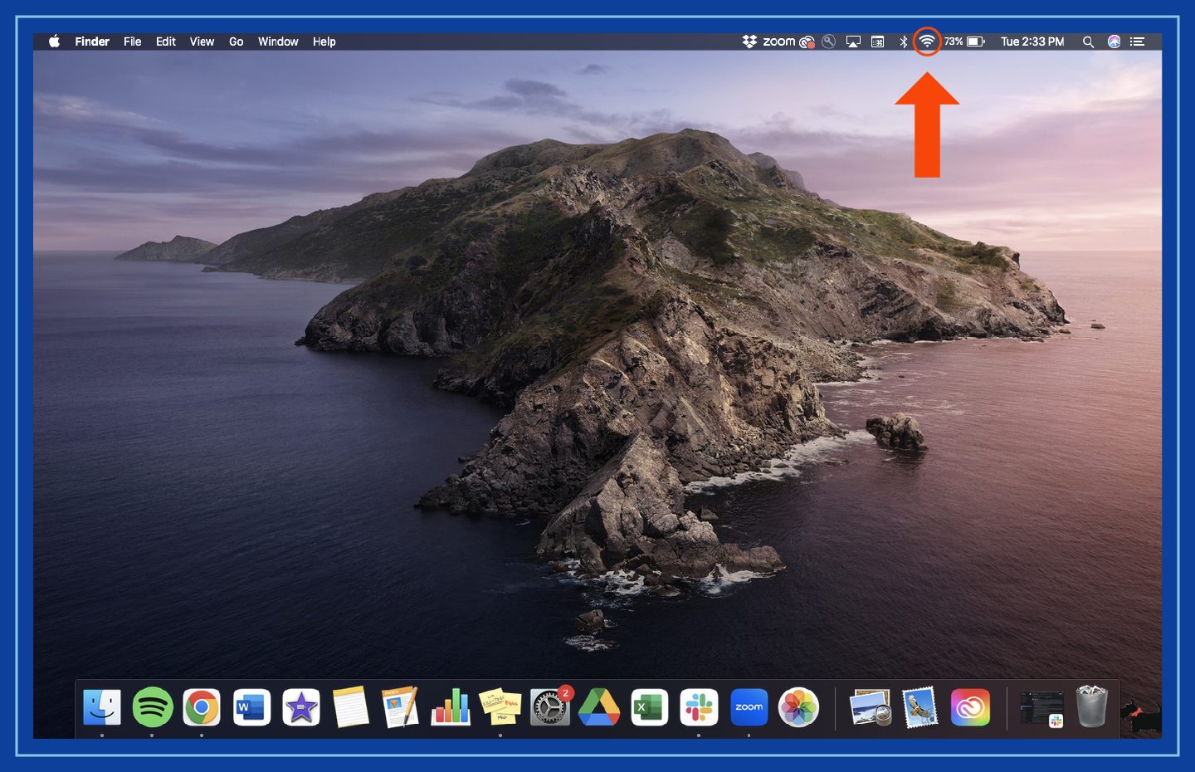Open Slack from the Dock
The image size is (1195, 772).
coord(699,707)
